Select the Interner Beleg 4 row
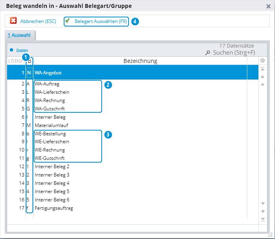The image size is (275, 239). (133, 183)
